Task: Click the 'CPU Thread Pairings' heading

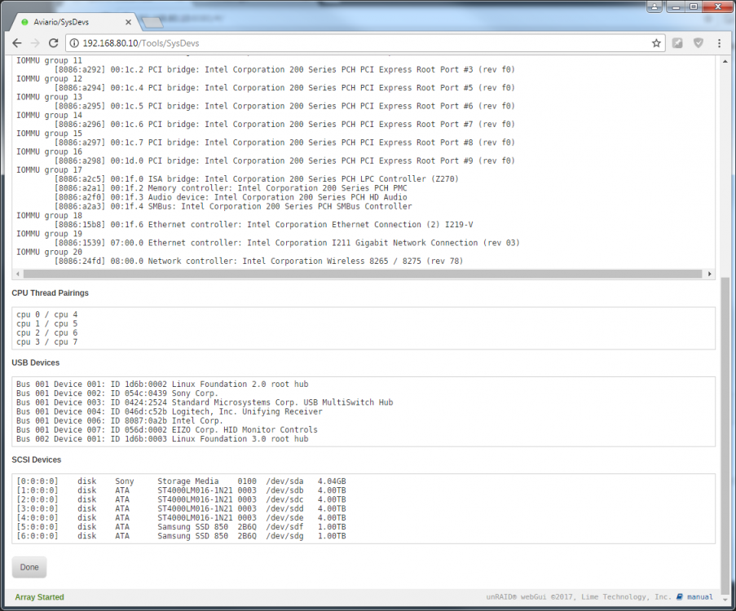Action: (51, 292)
